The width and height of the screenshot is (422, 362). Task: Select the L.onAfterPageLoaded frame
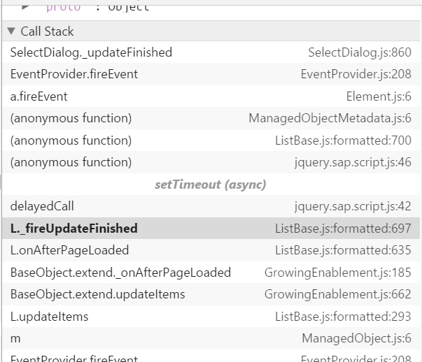[x=211, y=250]
